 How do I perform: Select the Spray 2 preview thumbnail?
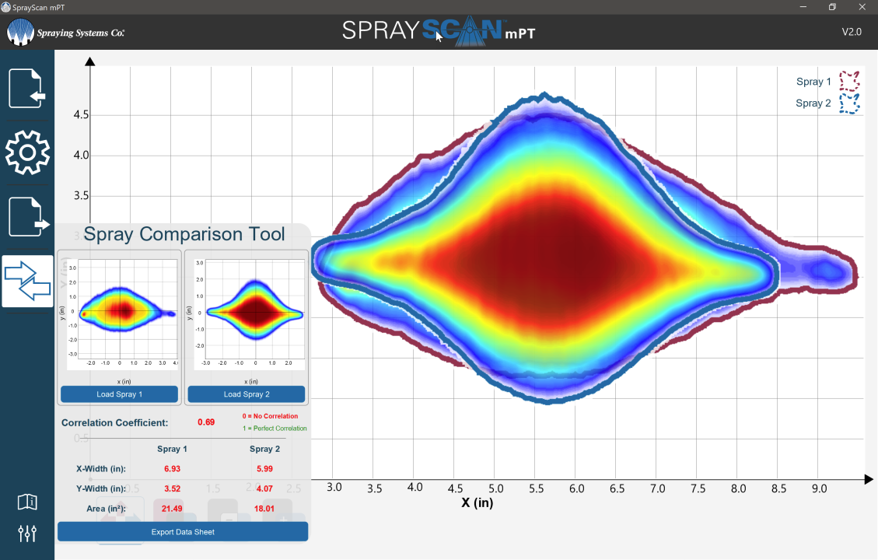pos(247,314)
